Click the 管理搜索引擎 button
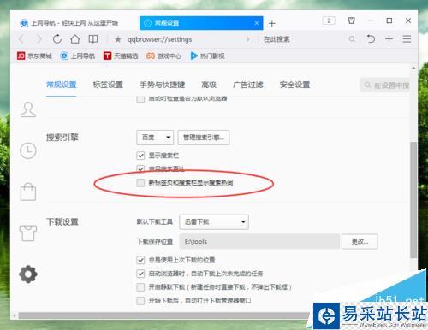The width and height of the screenshot is (428, 330). pos(204,138)
